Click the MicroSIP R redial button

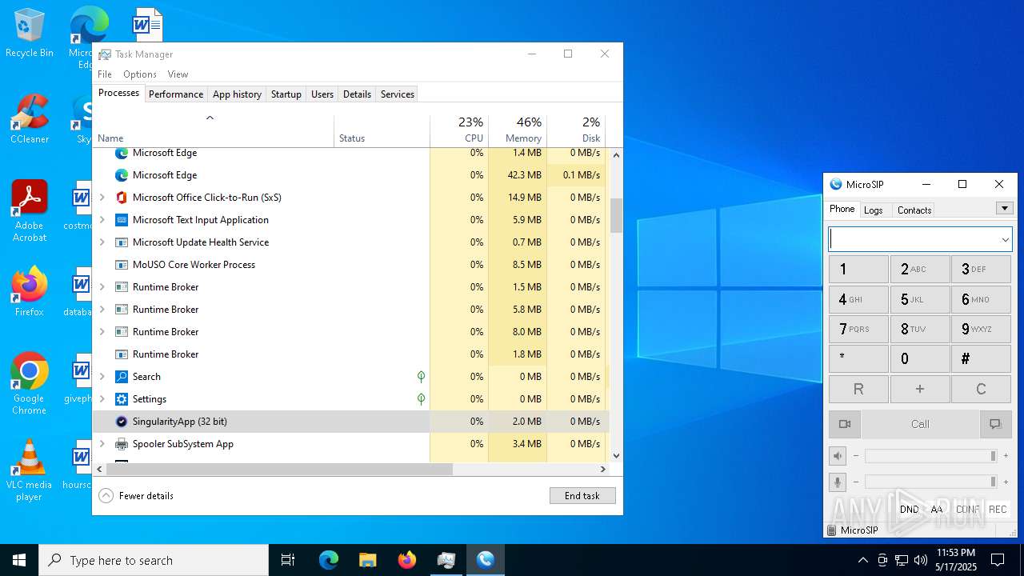click(x=858, y=390)
